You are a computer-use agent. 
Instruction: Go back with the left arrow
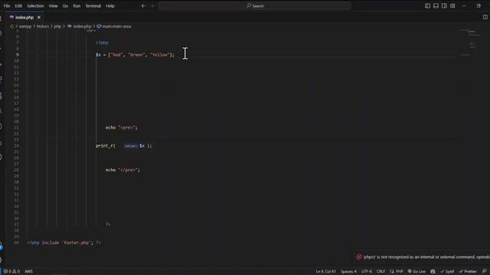click(x=143, y=6)
